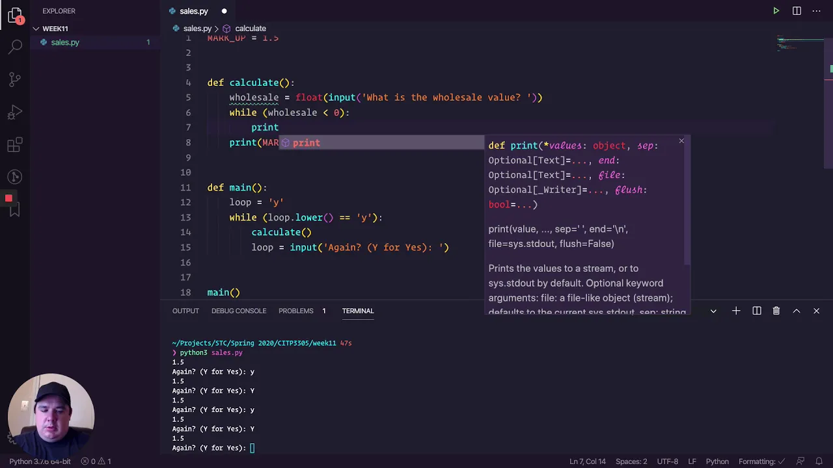Split the editor to the right
This screenshot has height=468, width=833.
point(797,11)
